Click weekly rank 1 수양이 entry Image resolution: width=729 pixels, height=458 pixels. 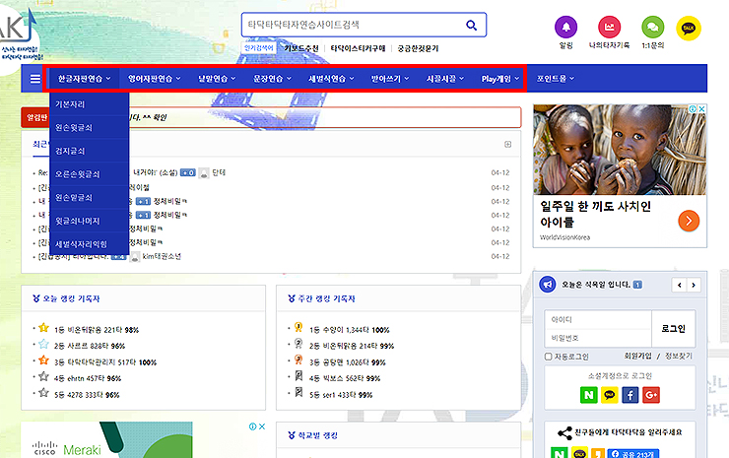(x=350, y=330)
